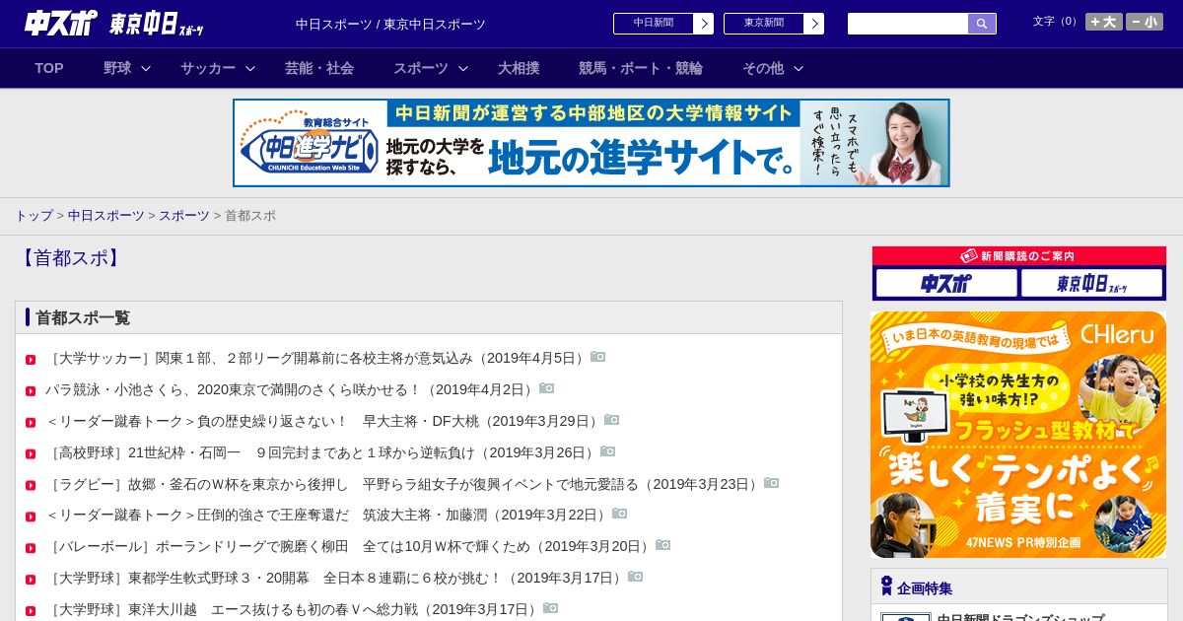Click camera icon beside パラ競泳 article
Viewport: 1183px width, 621px height.
pos(547,388)
